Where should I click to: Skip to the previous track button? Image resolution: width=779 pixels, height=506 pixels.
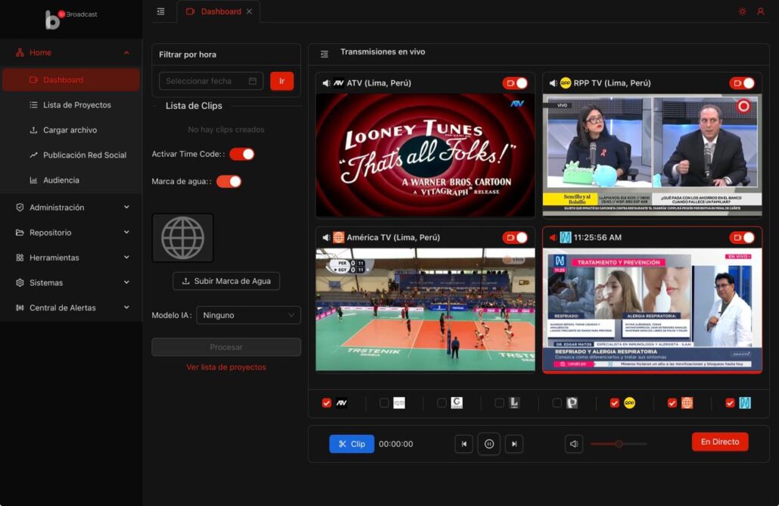pos(464,444)
